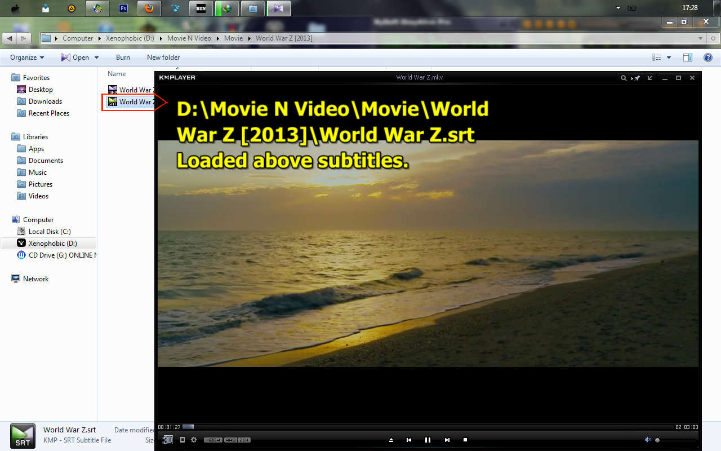The height and width of the screenshot is (451, 721).
Task: Click the Open button in Explorer toolbar
Action: (75, 58)
